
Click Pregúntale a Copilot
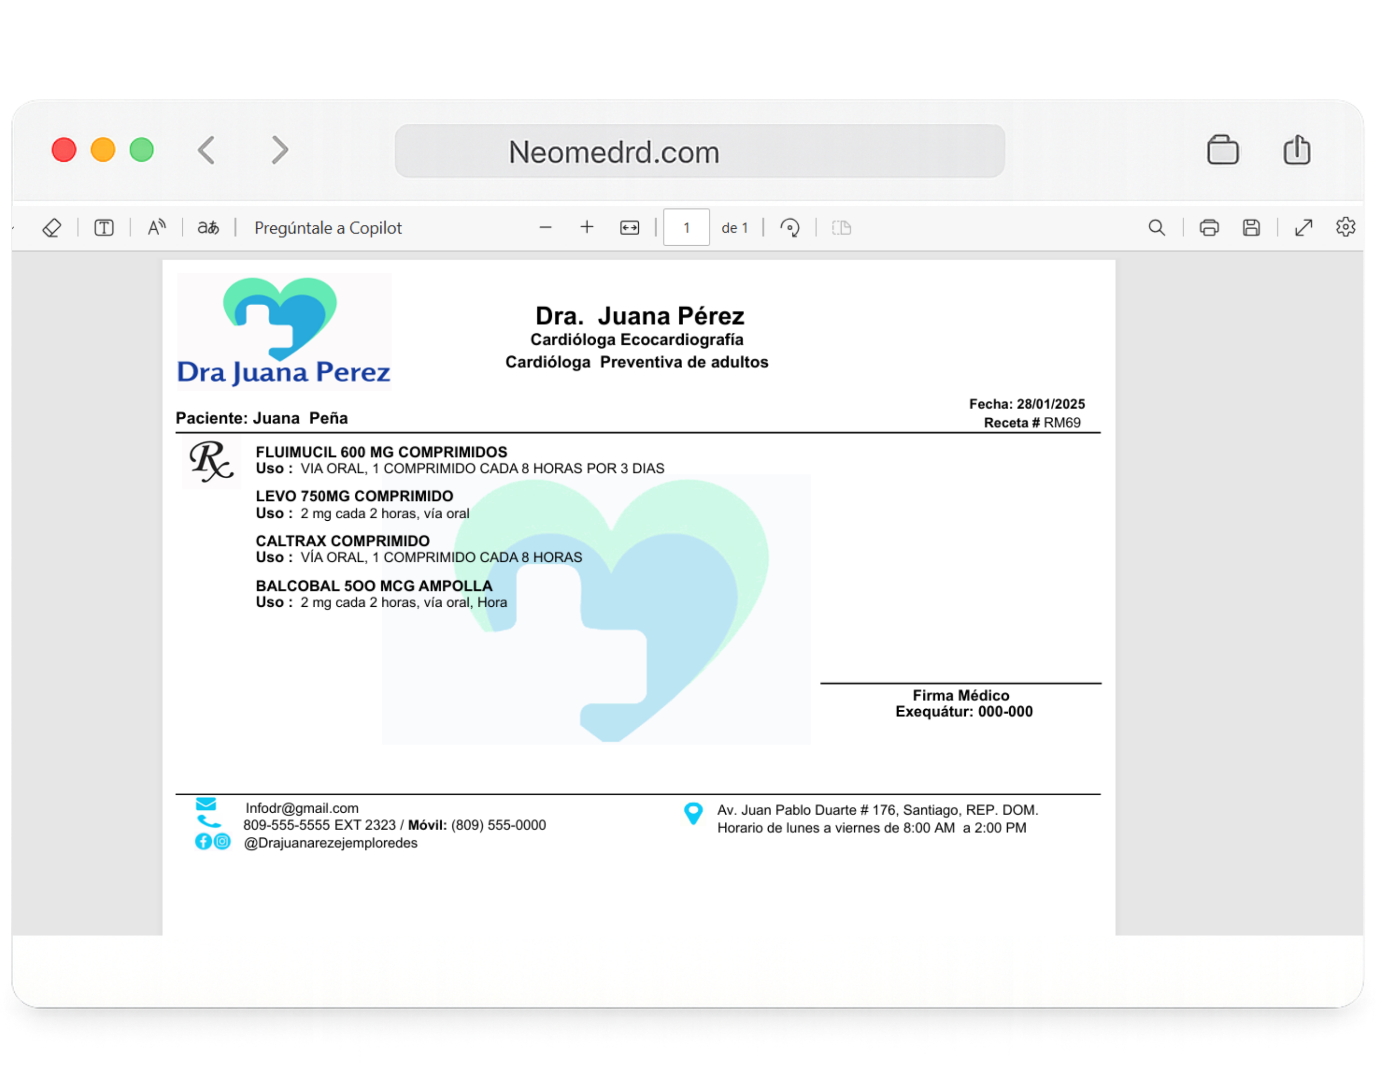coord(328,228)
